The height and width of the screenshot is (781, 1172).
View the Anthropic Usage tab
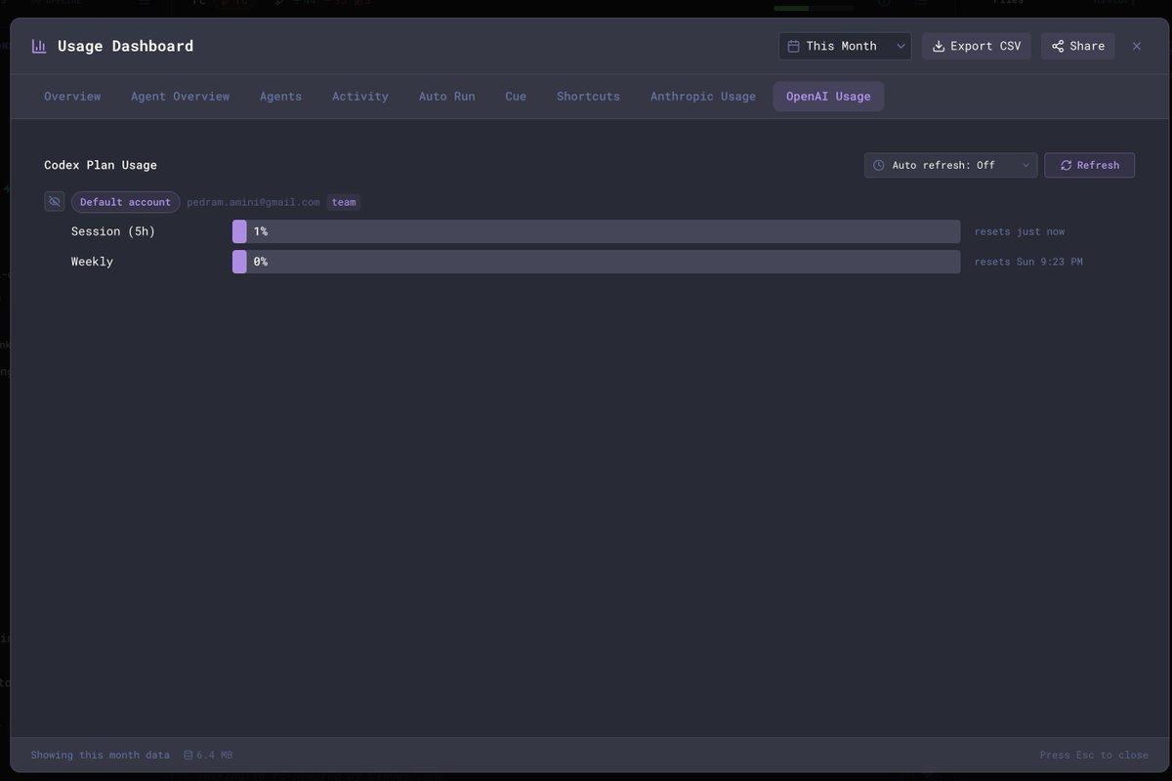pos(703,97)
